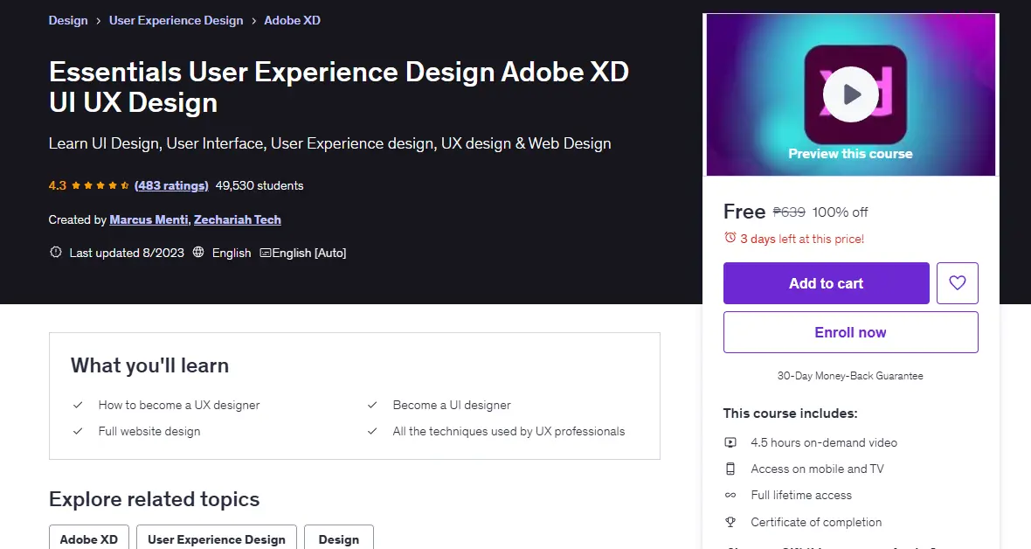Open instructor Zechariah Tech's profile
Viewport: 1031px width, 549px height.
click(x=238, y=220)
